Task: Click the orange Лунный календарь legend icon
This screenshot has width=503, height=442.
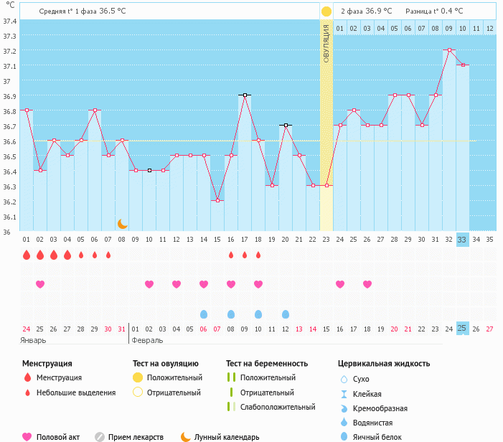Action: point(186,436)
